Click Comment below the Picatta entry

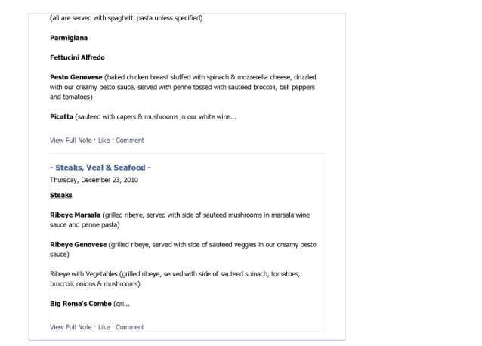coord(130,141)
